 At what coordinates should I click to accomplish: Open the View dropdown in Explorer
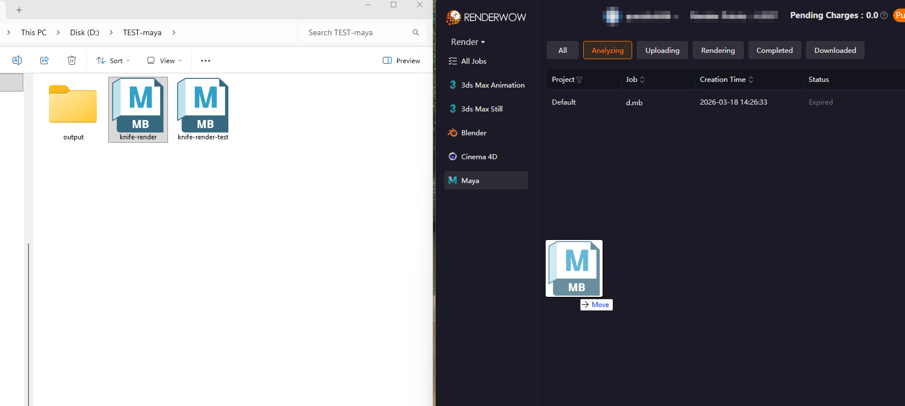pos(165,60)
